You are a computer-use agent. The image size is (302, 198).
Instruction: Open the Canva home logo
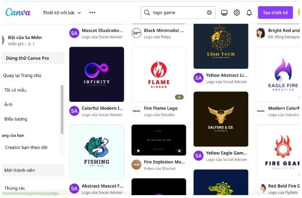(18, 12)
